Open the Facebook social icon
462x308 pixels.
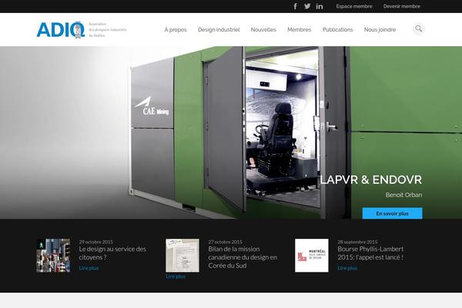[295, 6]
